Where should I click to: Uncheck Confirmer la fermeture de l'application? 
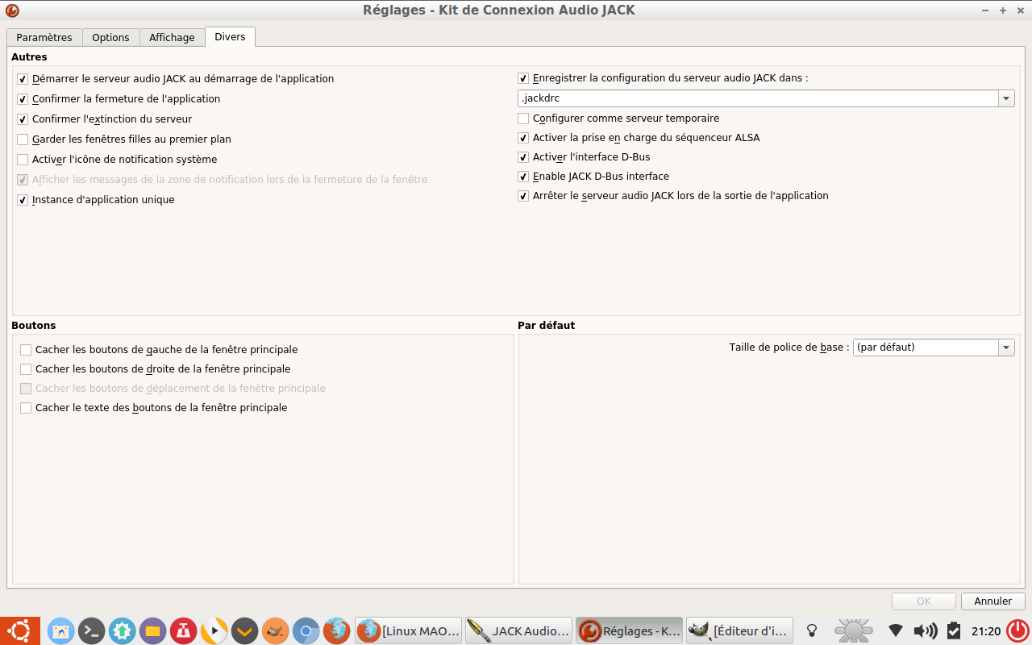point(23,99)
